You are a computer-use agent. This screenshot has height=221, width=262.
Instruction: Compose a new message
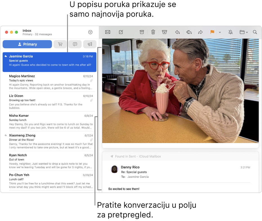tap(121, 32)
